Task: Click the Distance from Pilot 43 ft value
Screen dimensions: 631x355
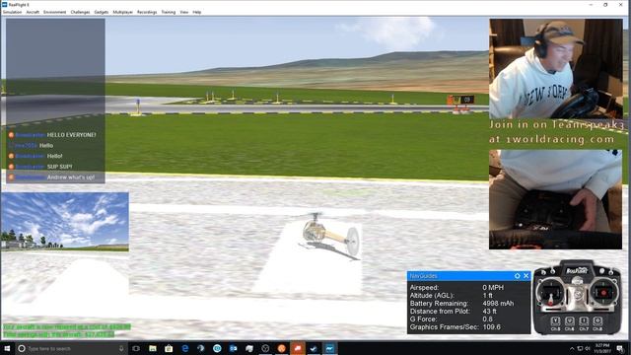Action: tap(489, 312)
